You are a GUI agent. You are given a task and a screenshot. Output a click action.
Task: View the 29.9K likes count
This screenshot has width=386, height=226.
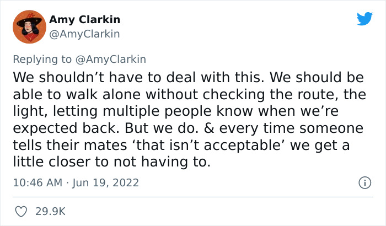tap(51, 211)
